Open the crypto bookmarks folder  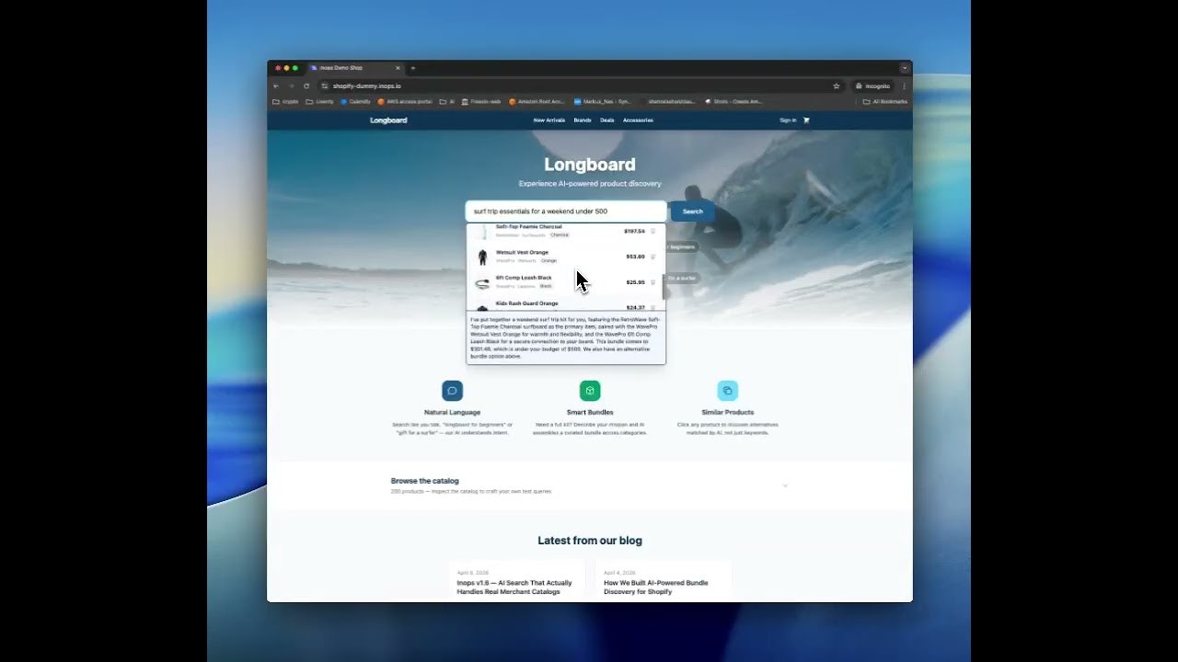click(285, 101)
